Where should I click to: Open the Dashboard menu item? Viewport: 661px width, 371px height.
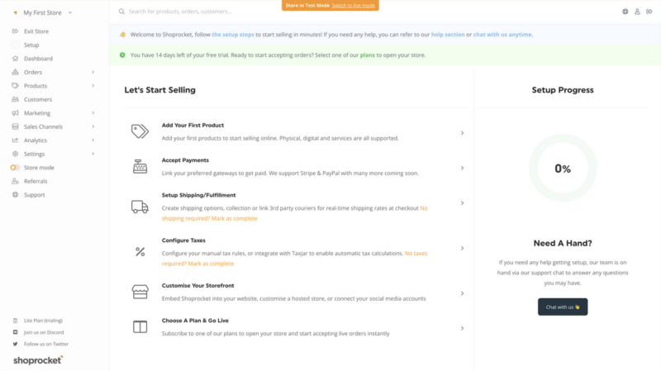click(38, 59)
